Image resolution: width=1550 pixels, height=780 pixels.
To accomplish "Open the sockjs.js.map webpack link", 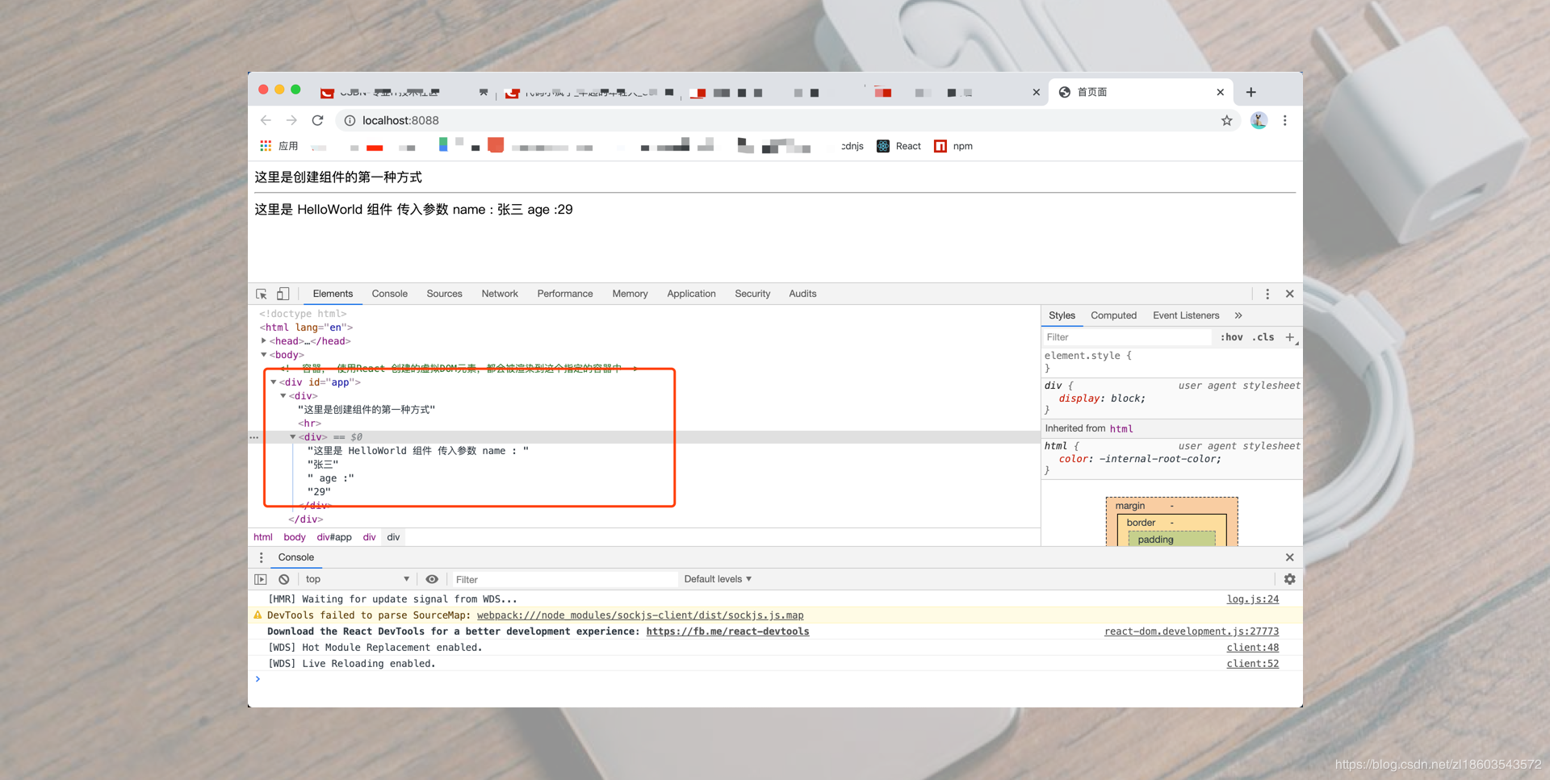I will pyautogui.click(x=640, y=615).
